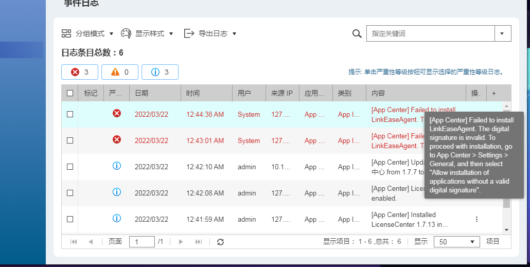Go to next page arrow
Image resolution: width=530 pixels, height=267 pixels.
(x=181, y=242)
